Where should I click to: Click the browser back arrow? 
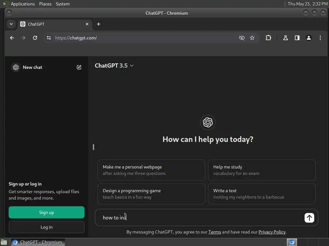[x=12, y=38]
